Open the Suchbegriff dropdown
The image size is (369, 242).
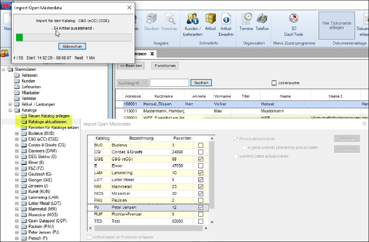click(x=132, y=83)
